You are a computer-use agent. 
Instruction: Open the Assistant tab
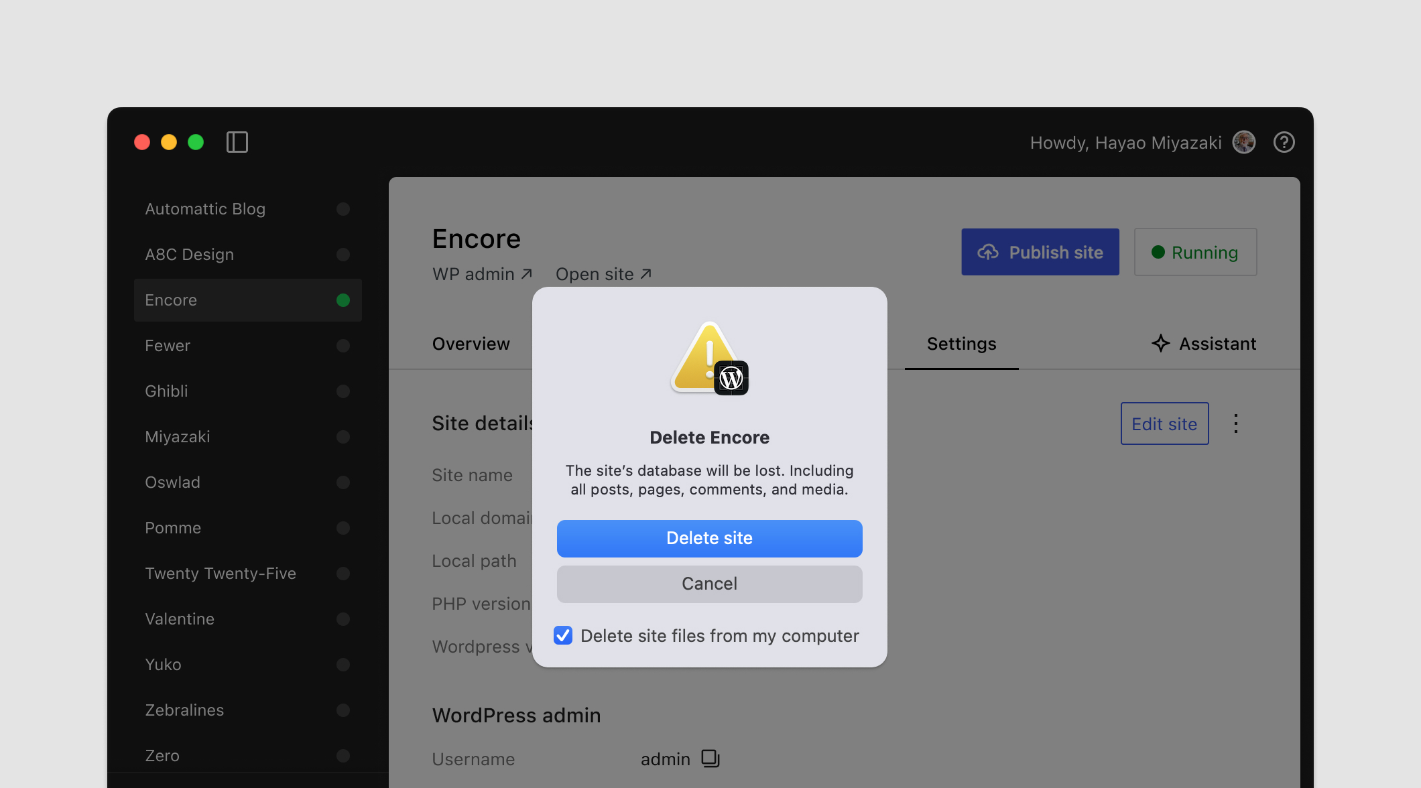[x=1204, y=344]
